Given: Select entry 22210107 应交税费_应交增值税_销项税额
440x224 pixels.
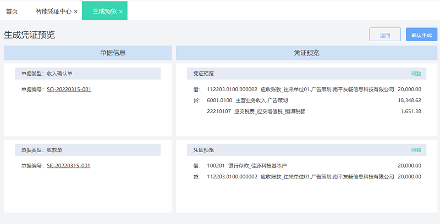Looking at the screenshot, I should tap(256, 111).
